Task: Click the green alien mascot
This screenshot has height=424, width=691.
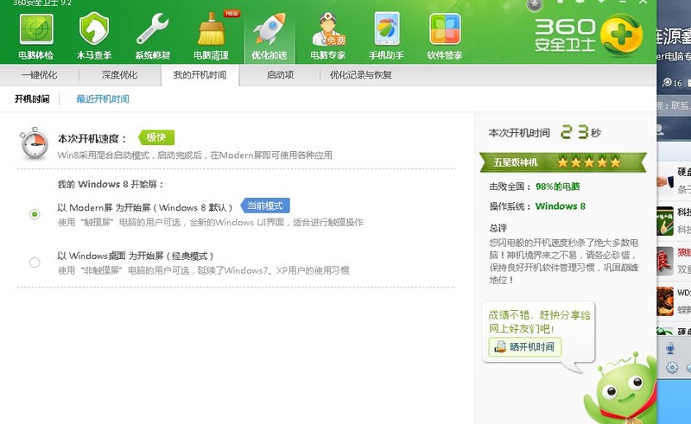Action: (620, 389)
